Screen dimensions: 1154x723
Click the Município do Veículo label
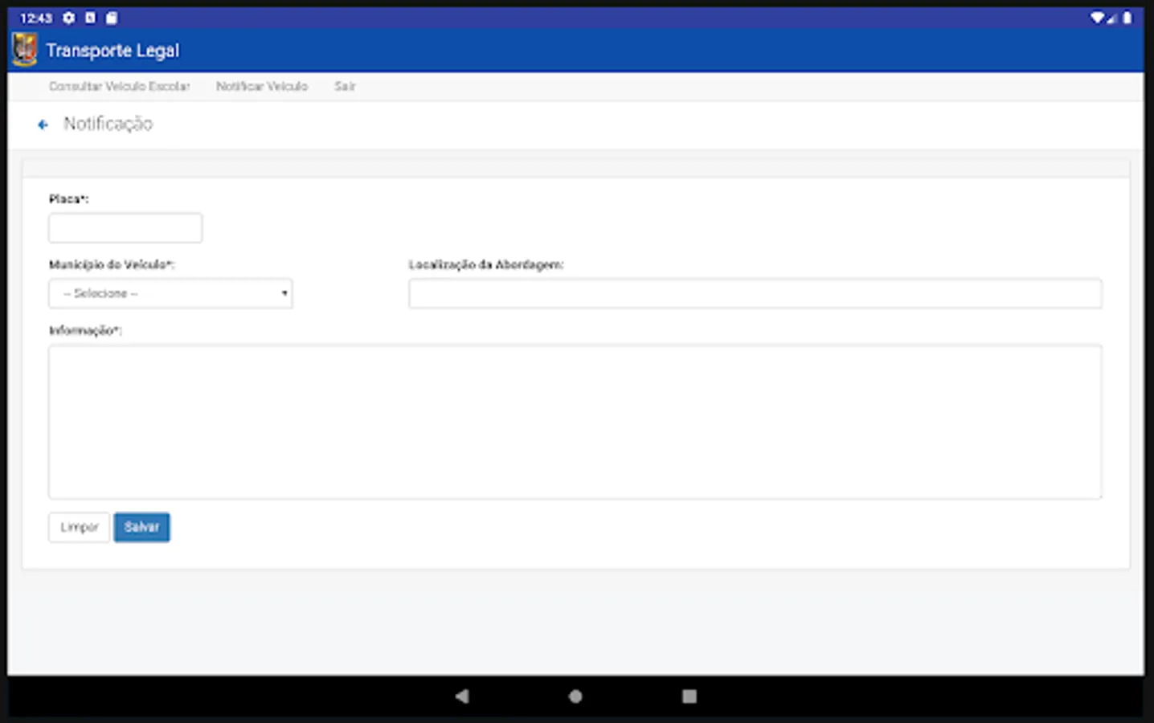[112, 264]
